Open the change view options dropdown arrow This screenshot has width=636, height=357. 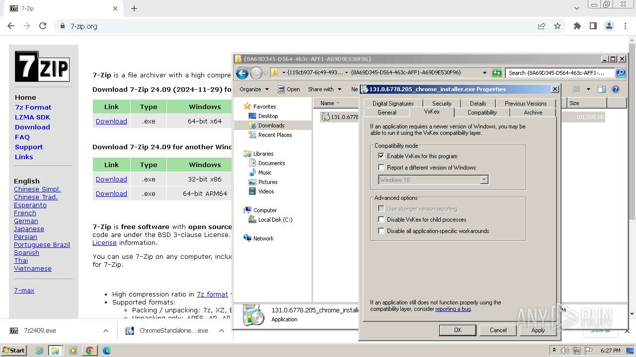click(x=588, y=89)
